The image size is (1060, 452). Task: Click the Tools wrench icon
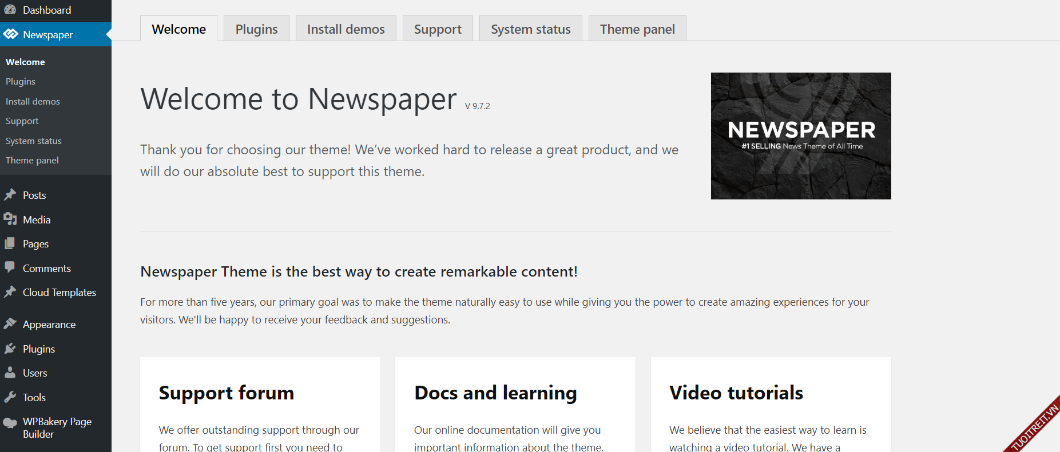10,397
